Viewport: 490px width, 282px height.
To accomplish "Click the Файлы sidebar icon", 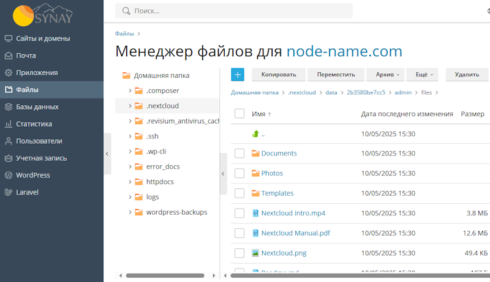I will [9, 89].
